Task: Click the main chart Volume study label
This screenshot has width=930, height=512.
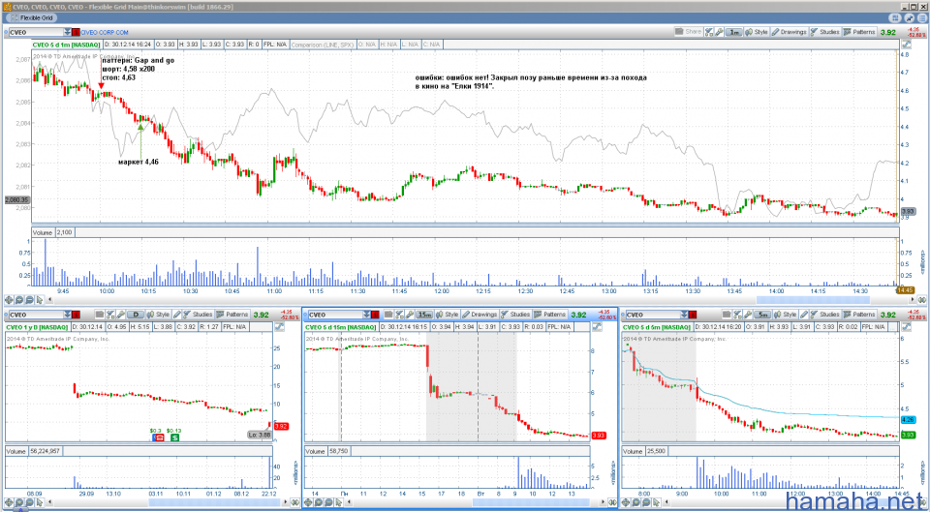Action: [x=42, y=232]
